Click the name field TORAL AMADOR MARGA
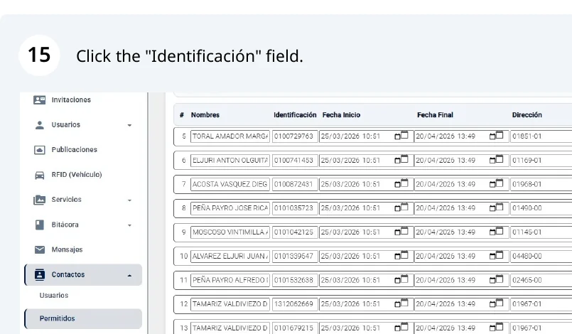Screen dimensions: 572x334 [230, 136]
